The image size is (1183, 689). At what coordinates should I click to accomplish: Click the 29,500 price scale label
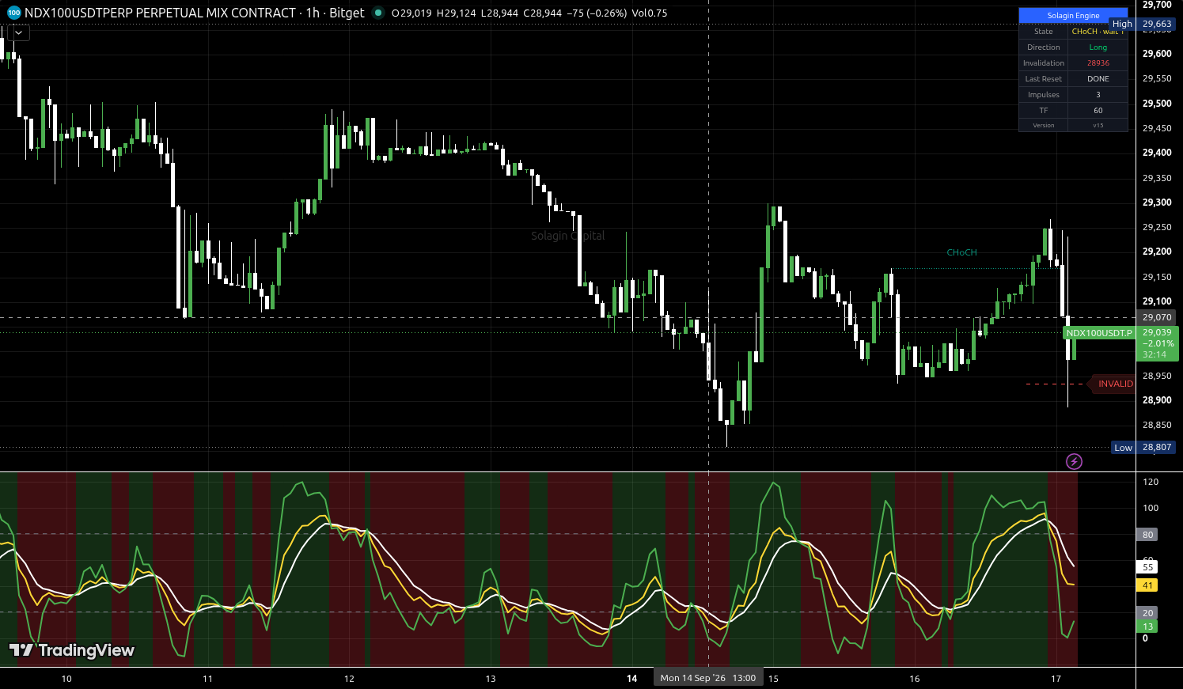tap(1157, 104)
